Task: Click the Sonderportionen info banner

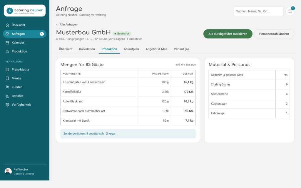Action: click(128, 134)
